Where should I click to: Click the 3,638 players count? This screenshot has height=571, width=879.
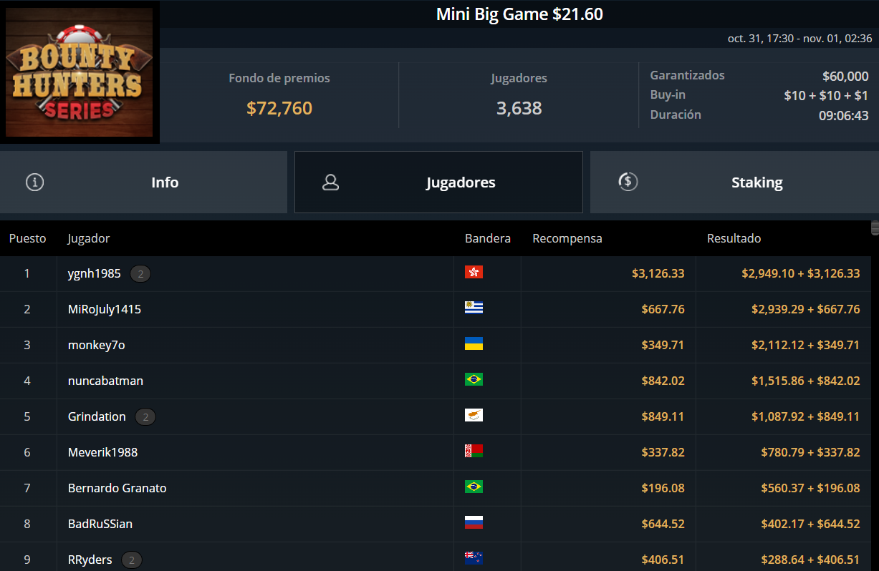(519, 108)
